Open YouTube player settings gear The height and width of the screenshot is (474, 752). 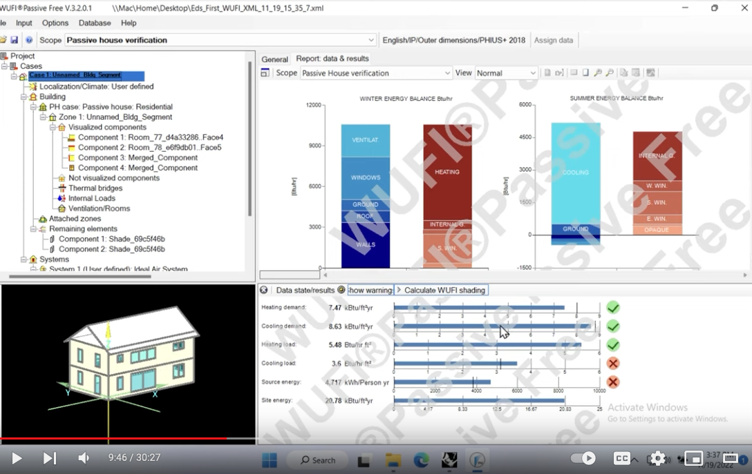pyautogui.click(x=657, y=458)
